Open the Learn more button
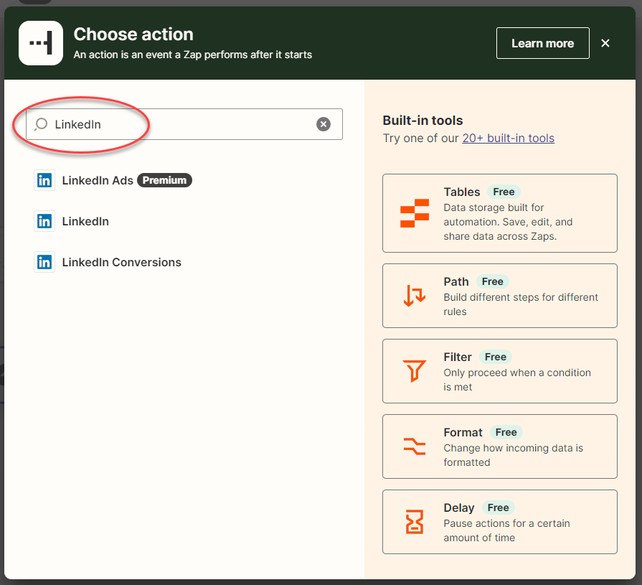This screenshot has width=642, height=585. 543,43
